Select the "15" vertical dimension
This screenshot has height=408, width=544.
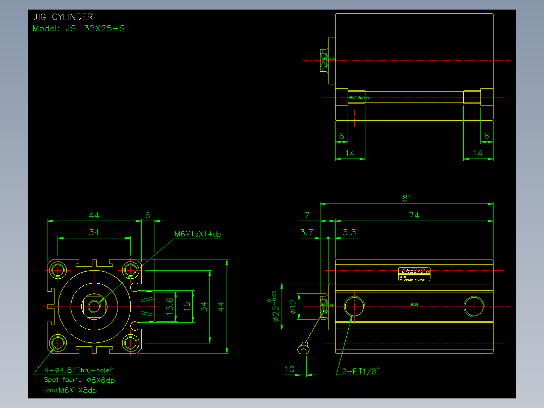click(x=187, y=307)
